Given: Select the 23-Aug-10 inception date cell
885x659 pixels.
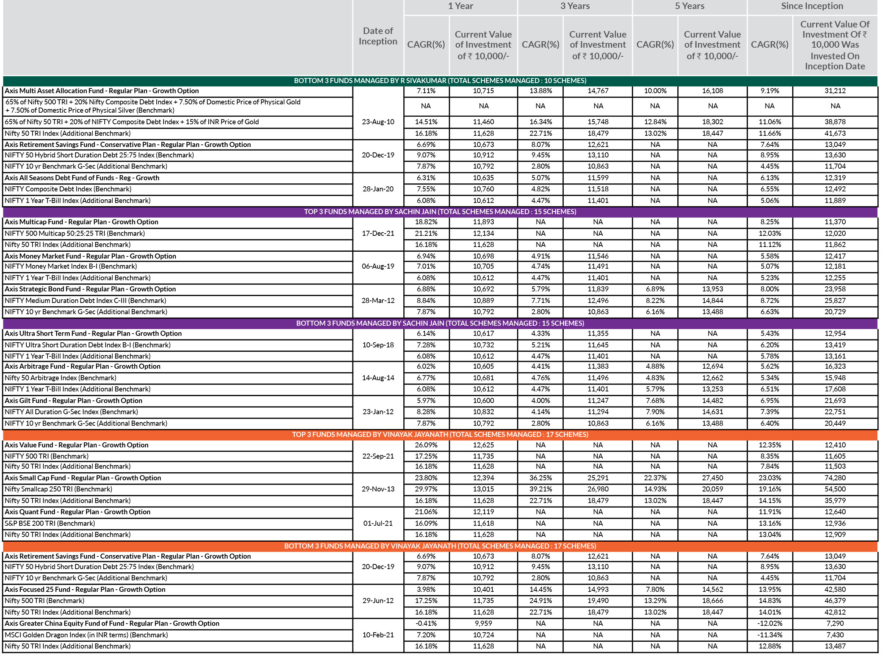Looking at the screenshot, I should [377, 122].
